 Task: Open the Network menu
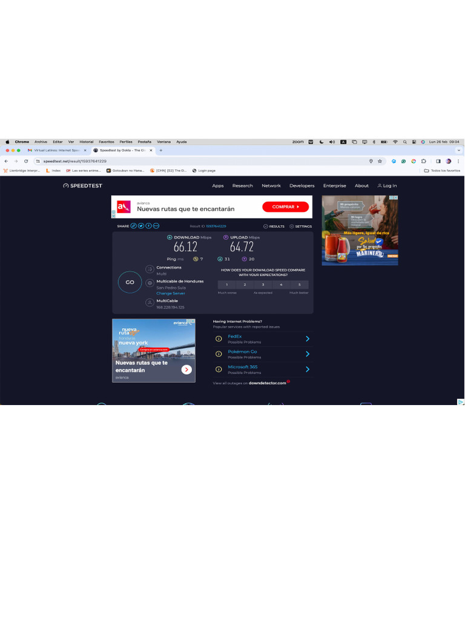pos(271,185)
